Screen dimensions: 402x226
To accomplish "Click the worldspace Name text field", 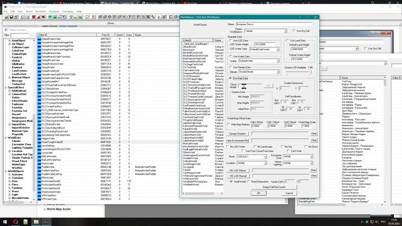I will point(274,24).
